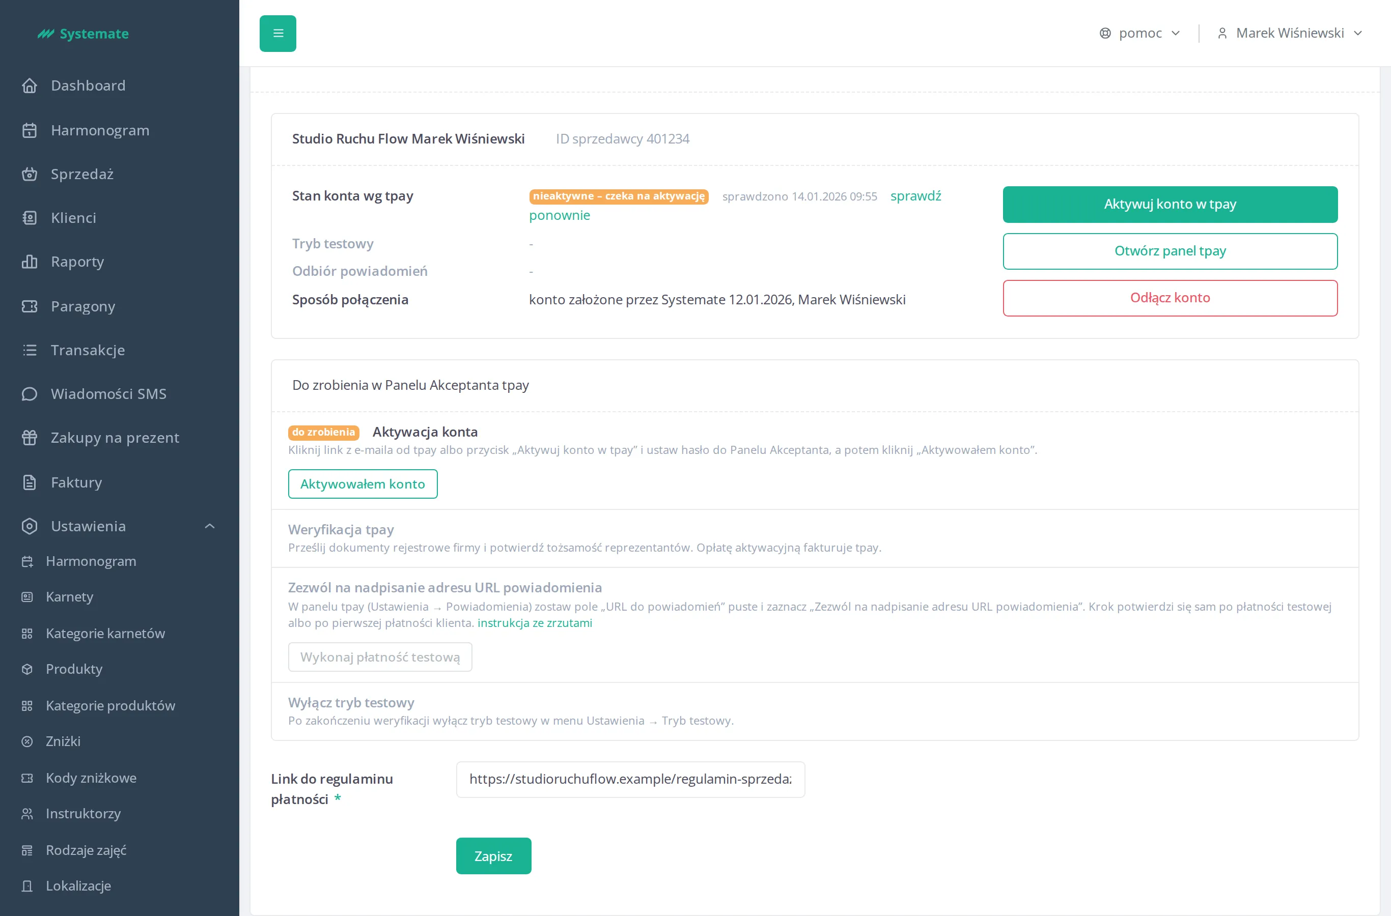Click the Sprzedaż basket icon
Viewport: 1391px width, 916px height.
[x=29, y=174]
